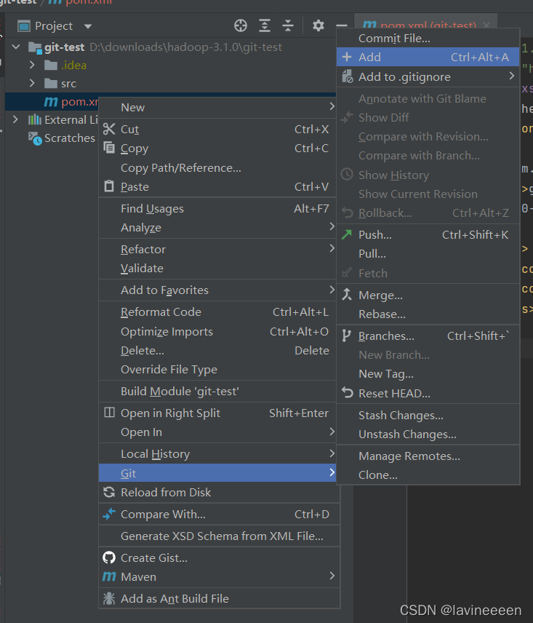Choose Delete... from context menu
Viewport: 533px width, 623px height.
point(217,351)
